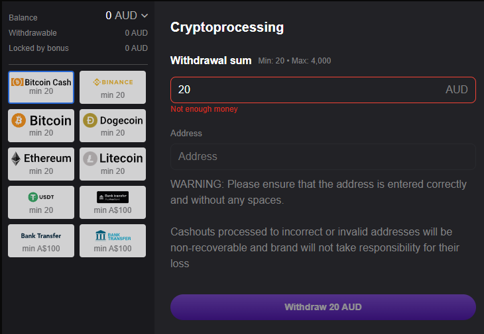Select the Bitcoin withdrawal option
The width and height of the screenshot is (484, 334).
41,126
